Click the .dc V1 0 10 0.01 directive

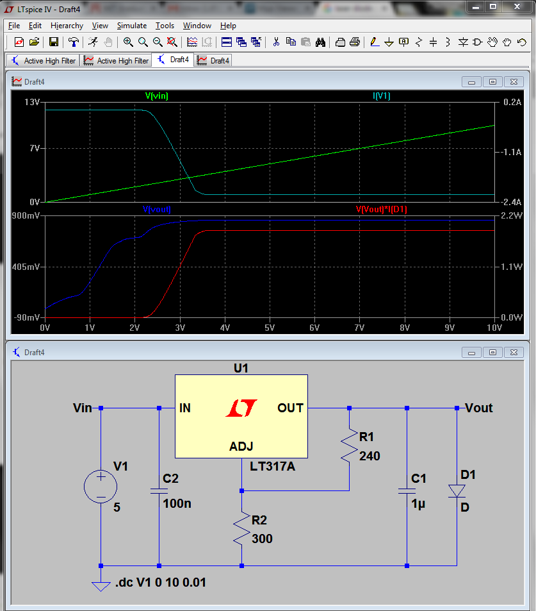click(160, 582)
